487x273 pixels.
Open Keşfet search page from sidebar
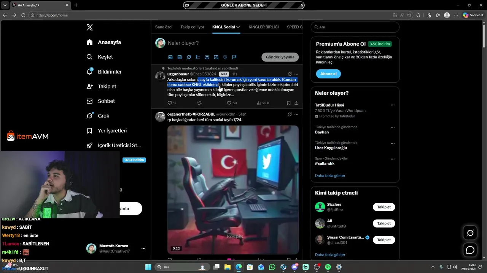100,57
